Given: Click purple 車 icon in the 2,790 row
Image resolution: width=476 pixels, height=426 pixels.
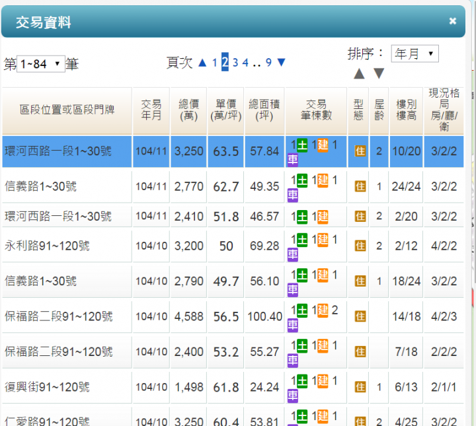Looking at the screenshot, I should coord(293,290).
